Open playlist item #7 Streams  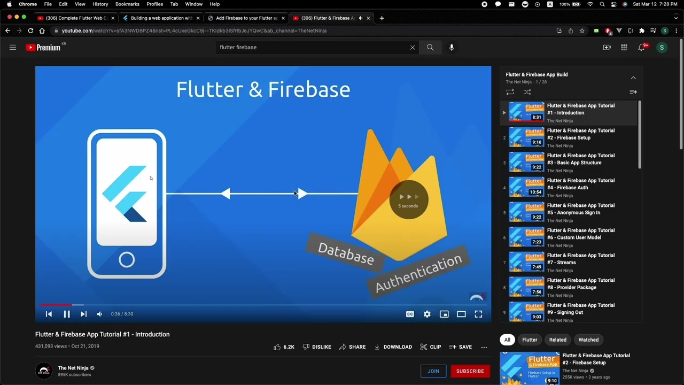click(x=569, y=263)
